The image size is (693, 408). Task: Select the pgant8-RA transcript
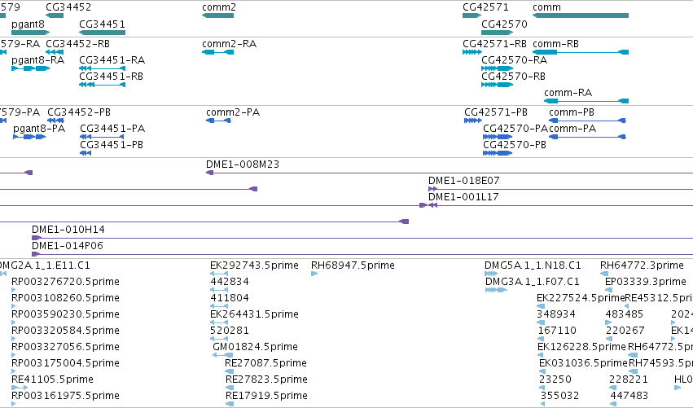point(30,68)
